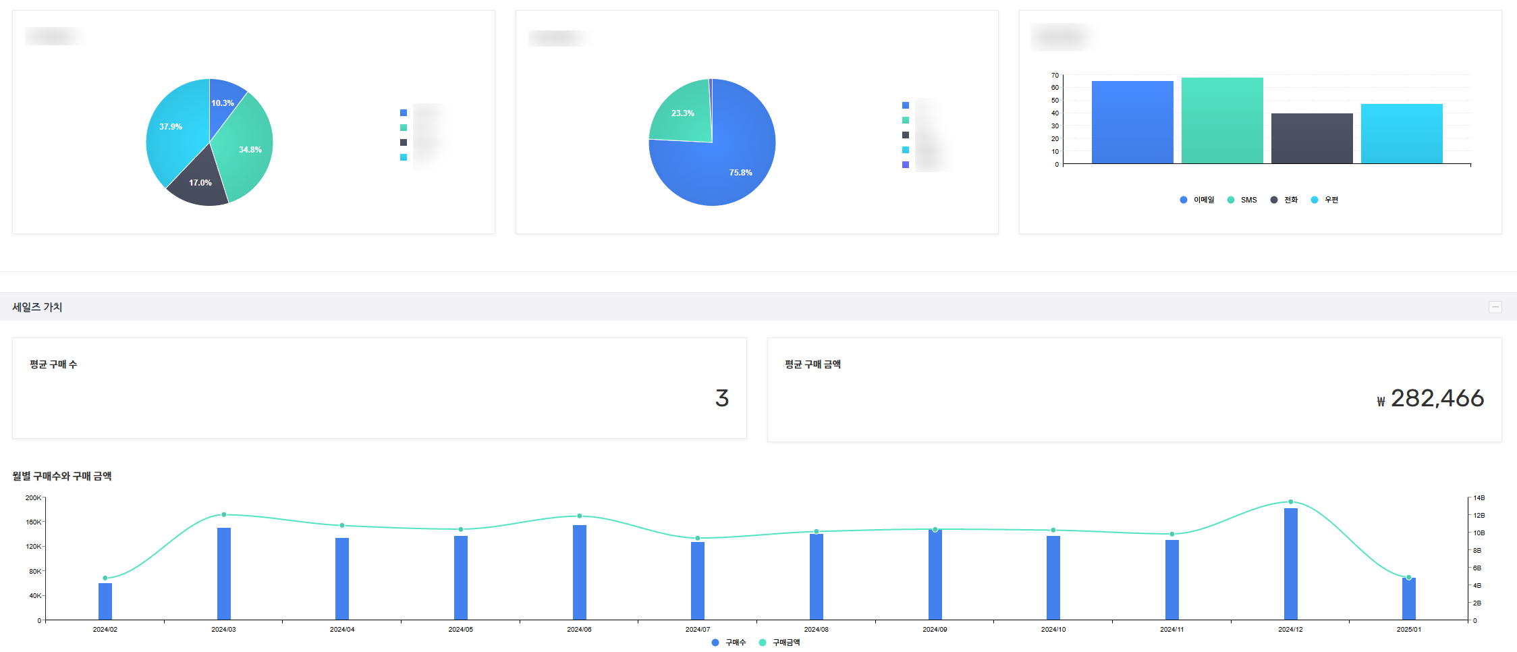Select the green SMS bar

coord(1222,121)
